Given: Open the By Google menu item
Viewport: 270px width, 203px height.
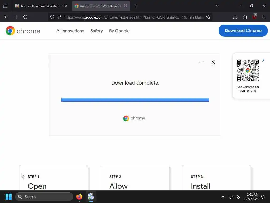Looking at the screenshot, I should tap(119, 31).
